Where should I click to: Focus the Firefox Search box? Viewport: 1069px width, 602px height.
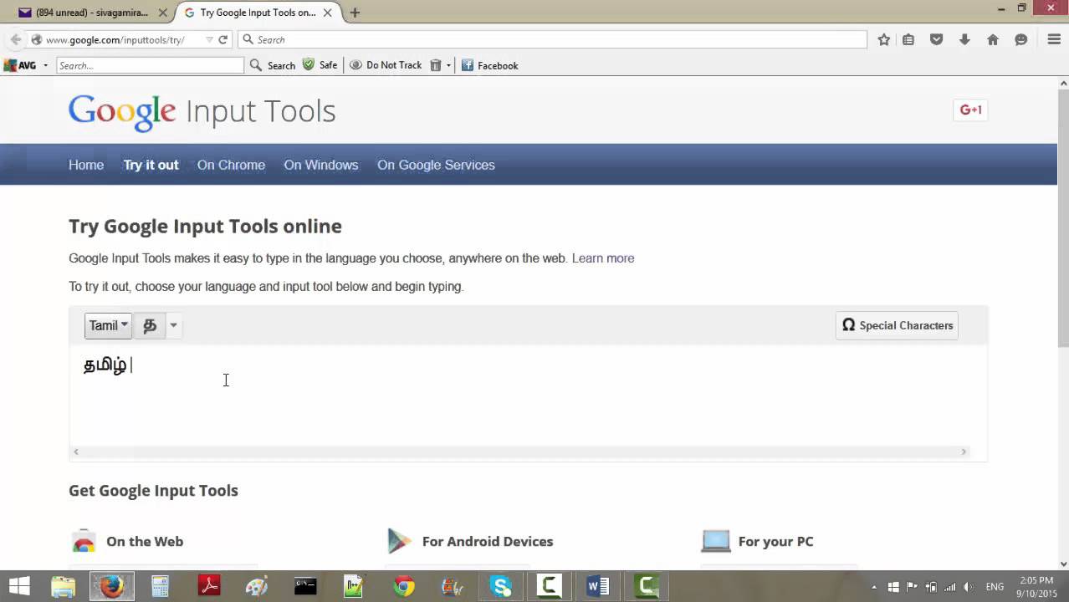point(552,39)
